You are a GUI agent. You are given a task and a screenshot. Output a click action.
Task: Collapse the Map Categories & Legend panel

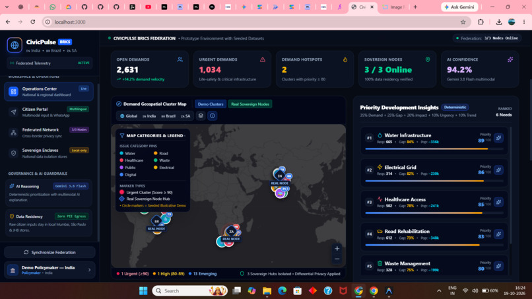click(x=185, y=136)
